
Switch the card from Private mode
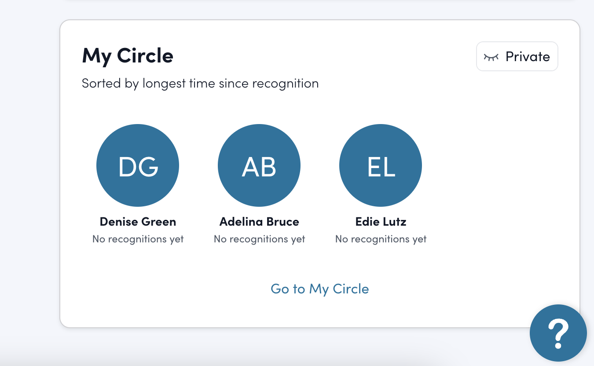pos(517,56)
